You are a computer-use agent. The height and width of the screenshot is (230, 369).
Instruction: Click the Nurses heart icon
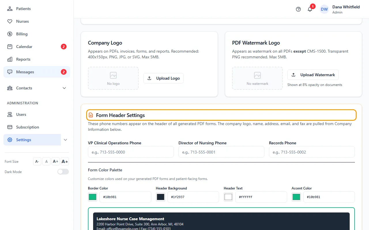tap(10, 21)
